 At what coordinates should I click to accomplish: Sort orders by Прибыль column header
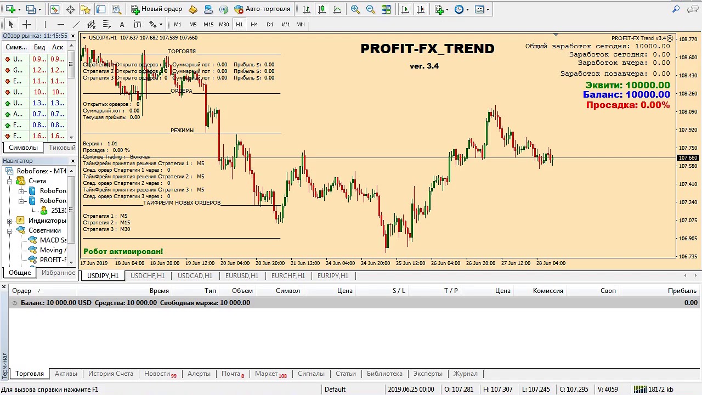tap(682, 291)
